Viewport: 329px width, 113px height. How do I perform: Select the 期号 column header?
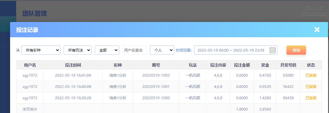156,65
